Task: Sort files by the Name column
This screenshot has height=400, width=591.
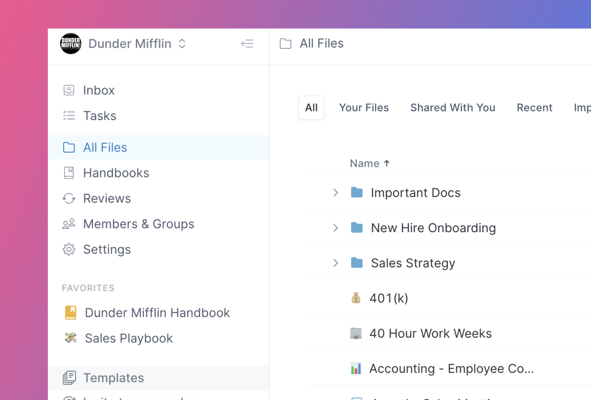Action: [365, 163]
